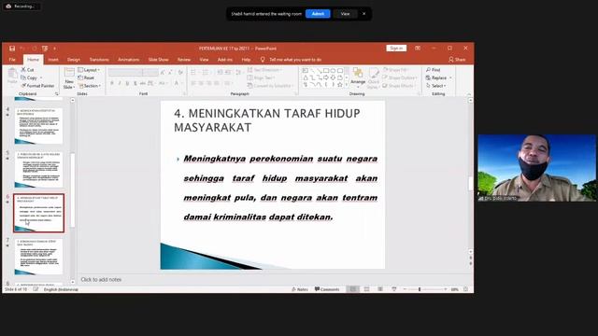Admit Shabil hamid from the waiting room

[318, 14]
